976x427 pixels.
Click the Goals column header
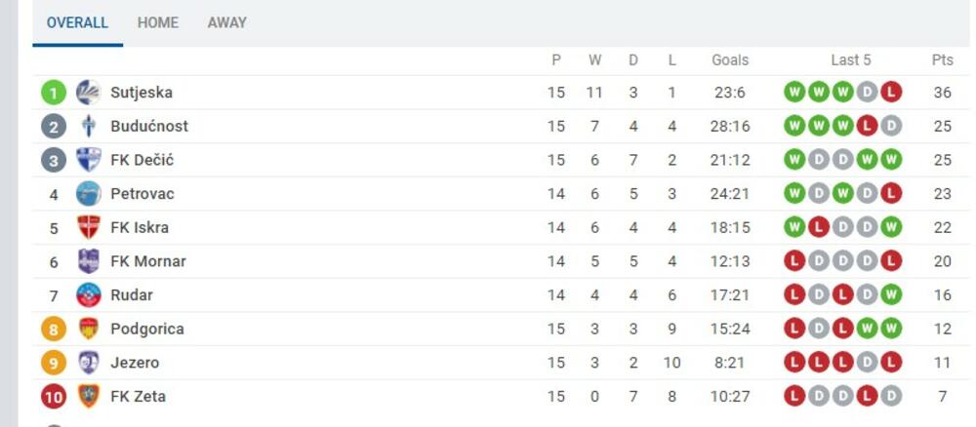click(729, 59)
